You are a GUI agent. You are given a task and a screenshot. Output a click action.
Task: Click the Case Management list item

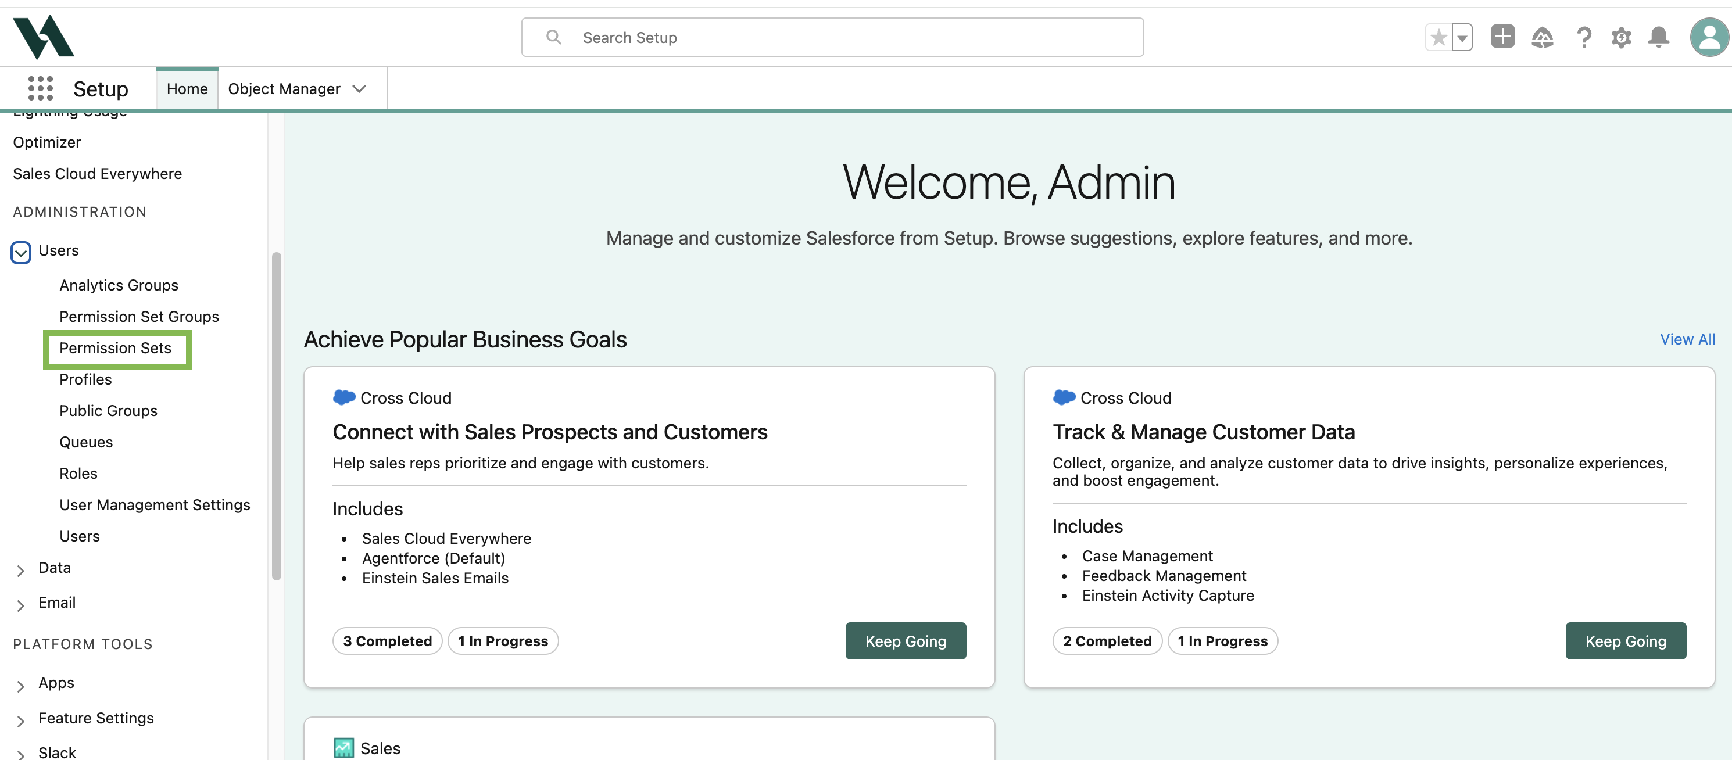click(1147, 555)
